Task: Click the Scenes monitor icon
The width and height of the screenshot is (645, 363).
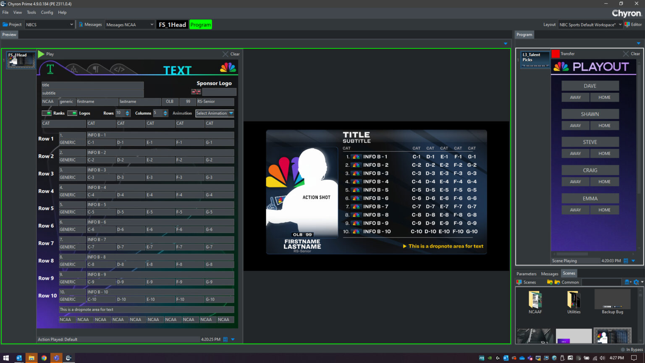Action: click(519, 282)
